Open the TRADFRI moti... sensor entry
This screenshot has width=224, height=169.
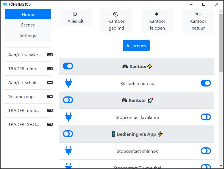tap(24, 110)
